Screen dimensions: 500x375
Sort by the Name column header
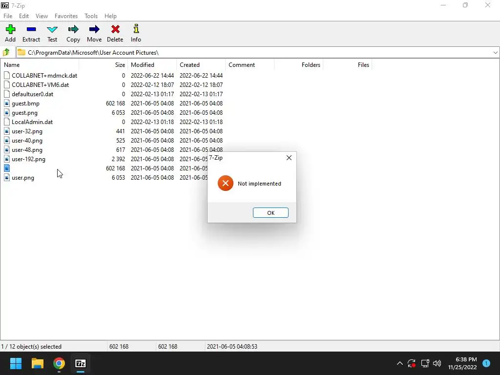click(40, 65)
